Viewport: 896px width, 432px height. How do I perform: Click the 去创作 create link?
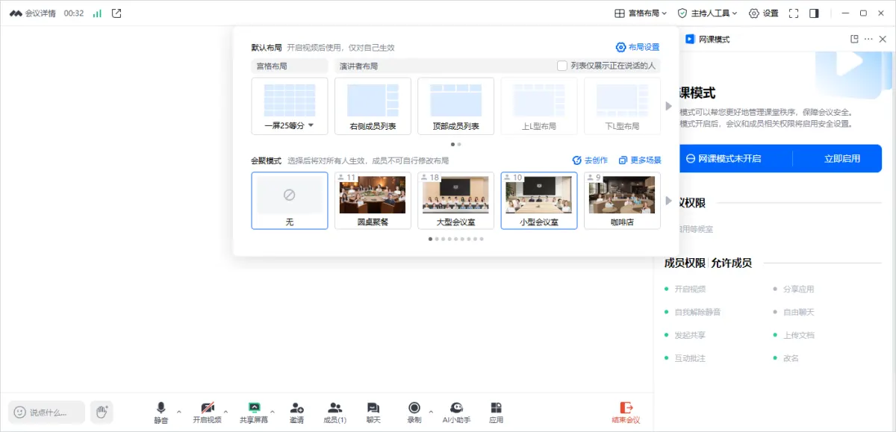tap(590, 160)
